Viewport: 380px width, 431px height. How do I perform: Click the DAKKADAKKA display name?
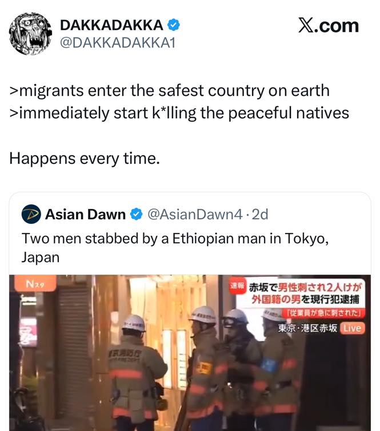[111, 25]
